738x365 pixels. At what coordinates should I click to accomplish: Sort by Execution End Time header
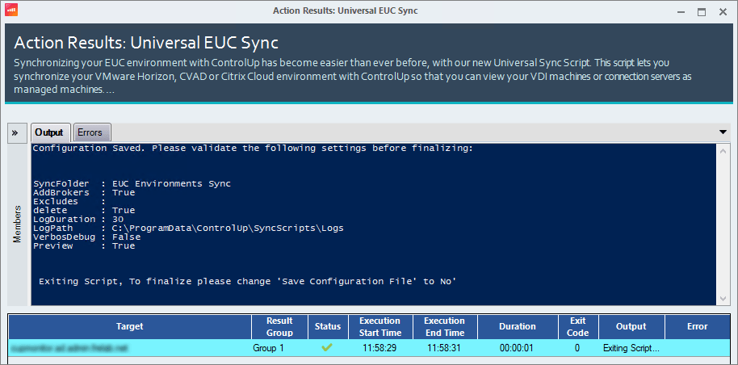444,326
